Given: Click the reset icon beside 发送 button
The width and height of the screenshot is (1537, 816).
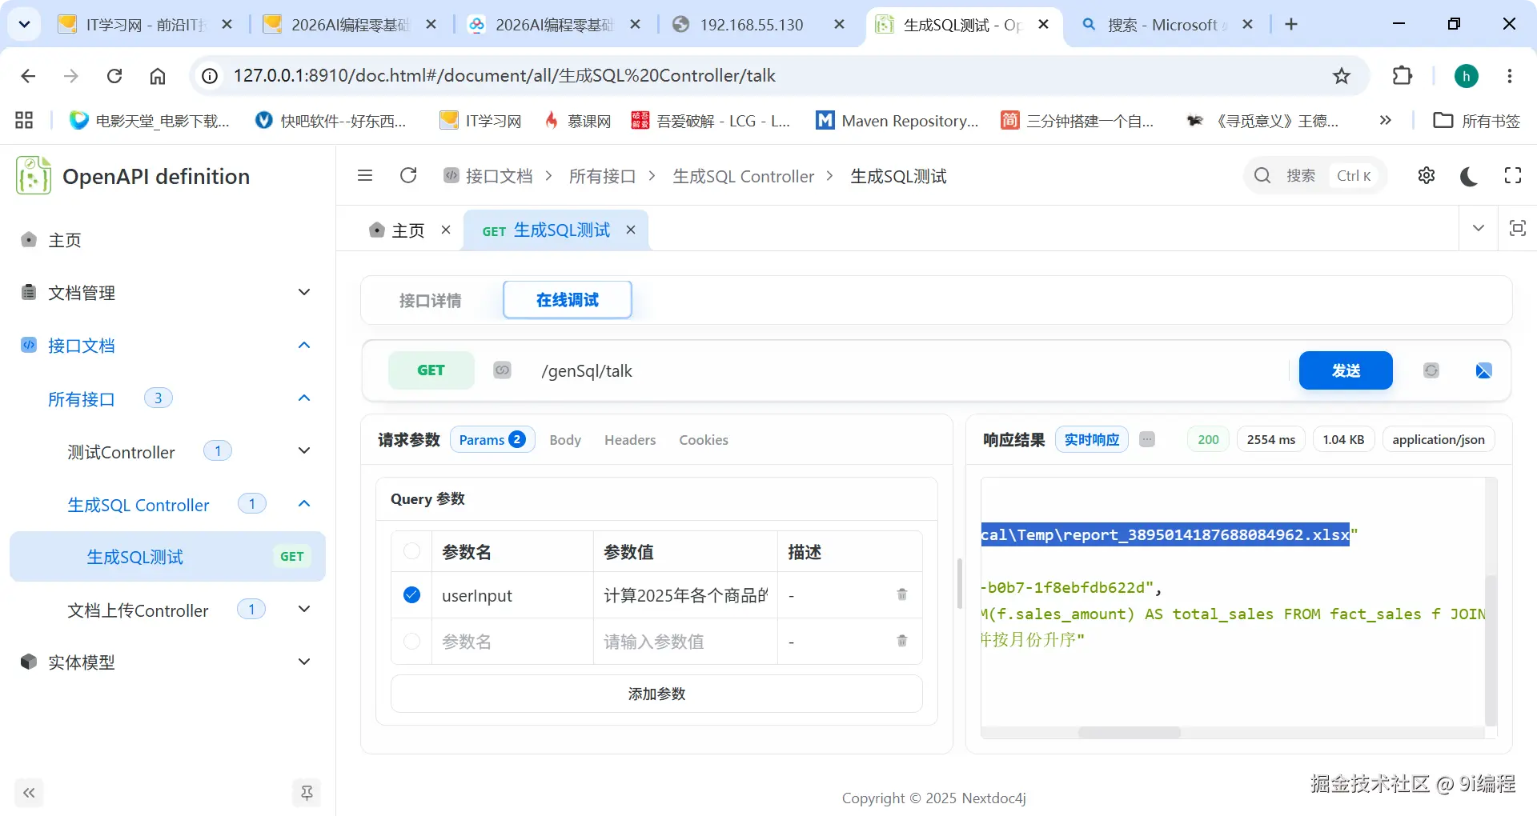Looking at the screenshot, I should point(1431,370).
